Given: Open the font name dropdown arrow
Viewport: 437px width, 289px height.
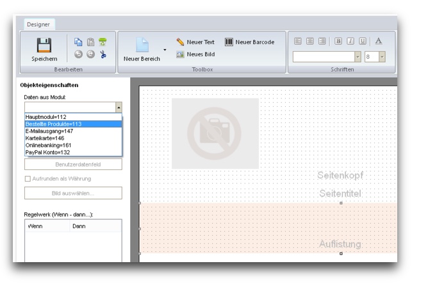Looking at the screenshot, I should pos(358,57).
